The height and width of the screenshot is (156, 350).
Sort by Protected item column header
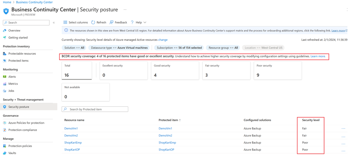[x=170, y=120]
